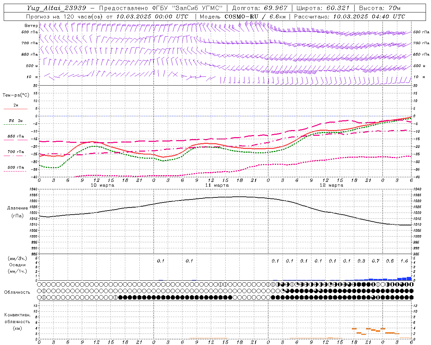The height and width of the screenshot is (345, 431).
Task: Click the (гПа) pressure unit label
Action: click(18, 216)
